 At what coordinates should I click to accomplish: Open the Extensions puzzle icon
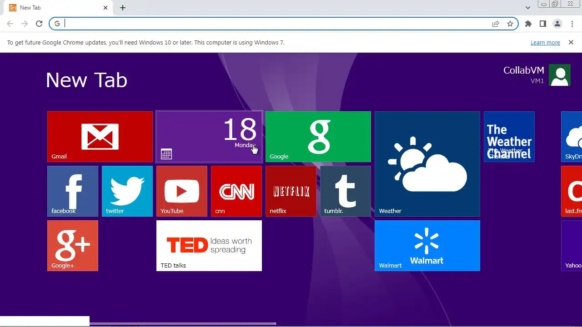pos(528,24)
